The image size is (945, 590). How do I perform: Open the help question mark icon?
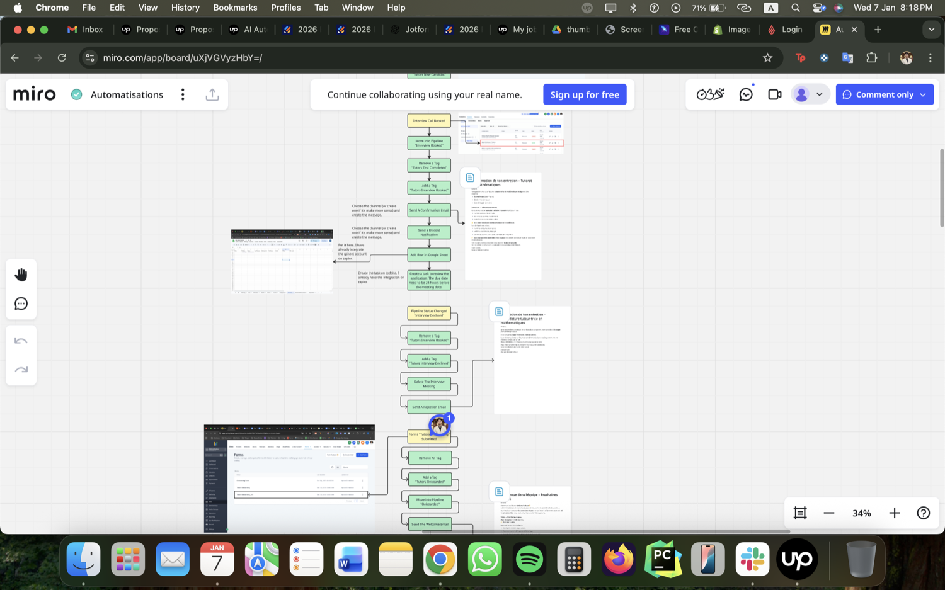point(924,513)
